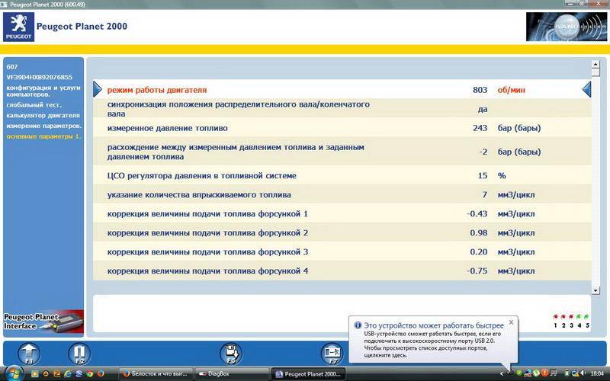Click the F2 pause button
Viewport: 610px width, 381px height.
point(79,353)
